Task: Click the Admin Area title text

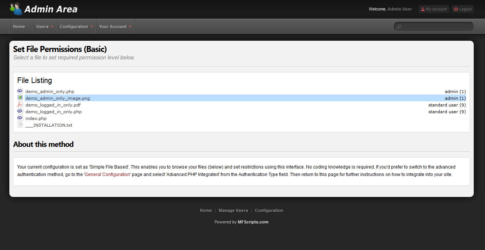Action: click(x=51, y=9)
